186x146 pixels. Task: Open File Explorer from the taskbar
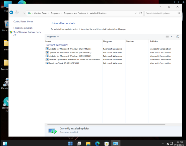(x=88, y=143)
